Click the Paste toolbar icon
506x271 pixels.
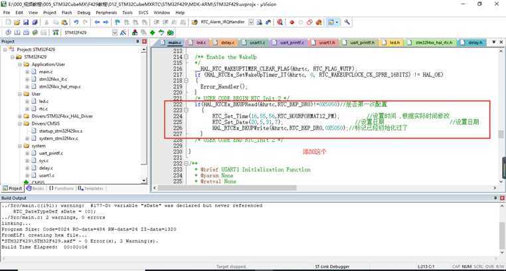(x=64, y=23)
